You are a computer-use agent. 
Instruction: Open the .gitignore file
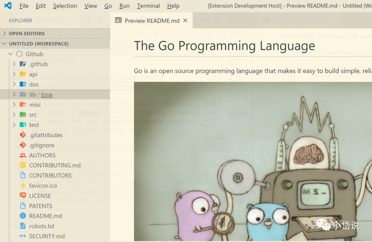coord(42,145)
